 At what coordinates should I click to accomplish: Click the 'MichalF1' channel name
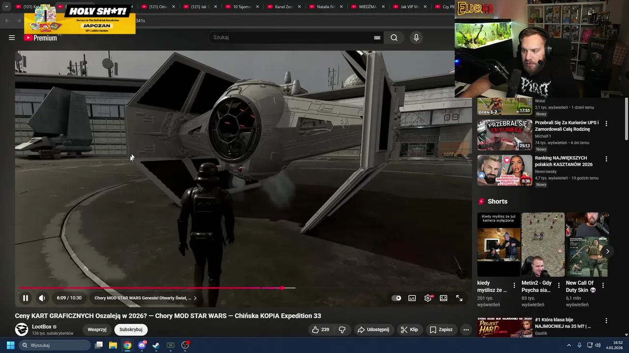(x=543, y=136)
